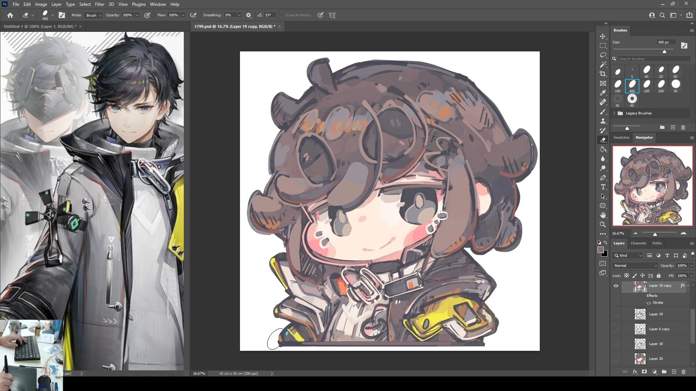Select Layer 19 in the layers list
This screenshot has width=696, height=391.
pyautogui.click(x=655, y=314)
